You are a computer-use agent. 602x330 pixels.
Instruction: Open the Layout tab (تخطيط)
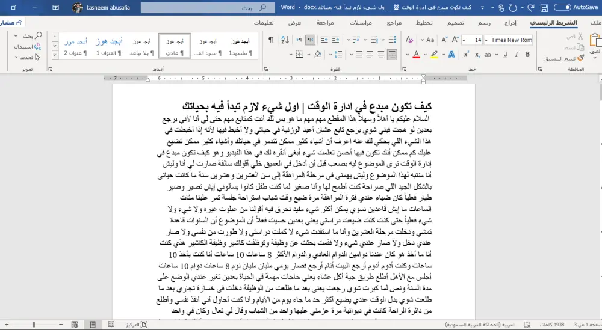coord(424,23)
